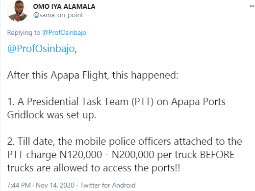Open the OMO IYA ALAMALA display name

64,6
